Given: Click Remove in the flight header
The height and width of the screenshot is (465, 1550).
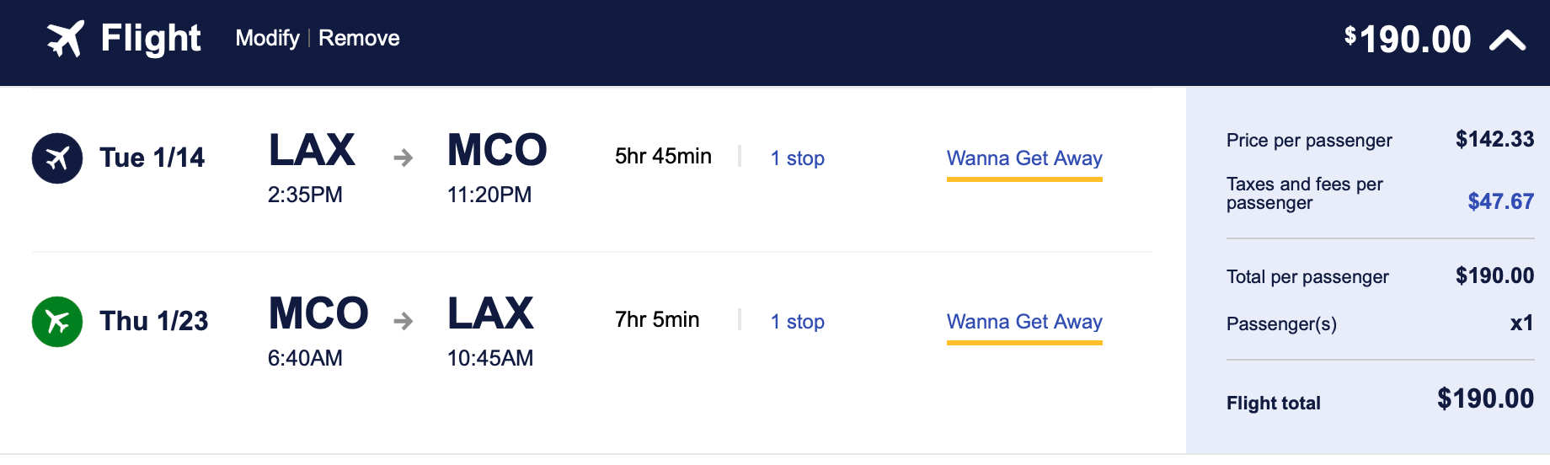Looking at the screenshot, I should click(359, 39).
